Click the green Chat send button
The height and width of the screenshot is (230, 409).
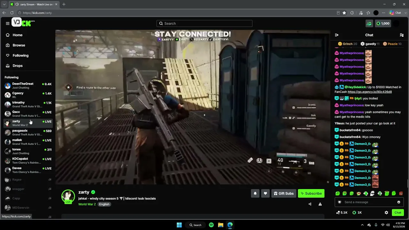(x=398, y=212)
